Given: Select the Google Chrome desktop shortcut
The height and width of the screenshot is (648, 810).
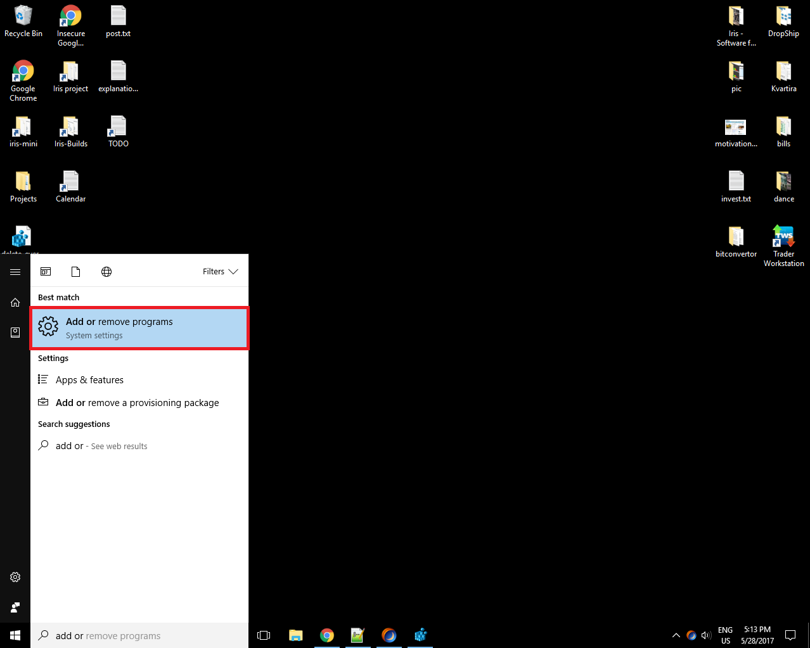Looking at the screenshot, I should 23,80.
